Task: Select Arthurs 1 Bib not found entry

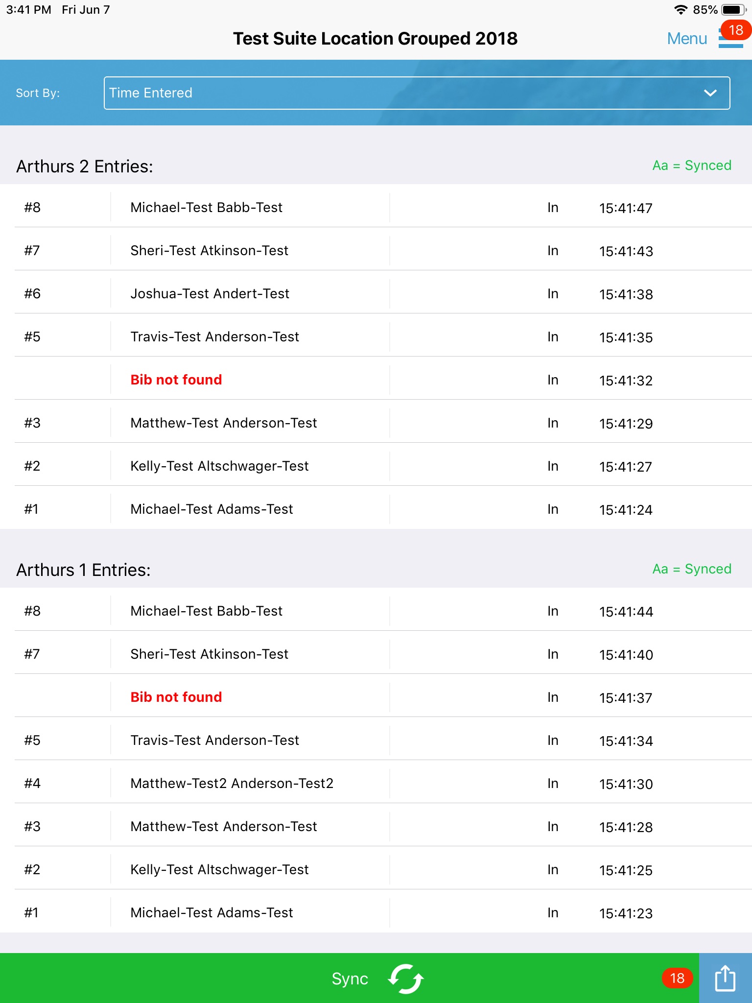Action: pos(176,697)
